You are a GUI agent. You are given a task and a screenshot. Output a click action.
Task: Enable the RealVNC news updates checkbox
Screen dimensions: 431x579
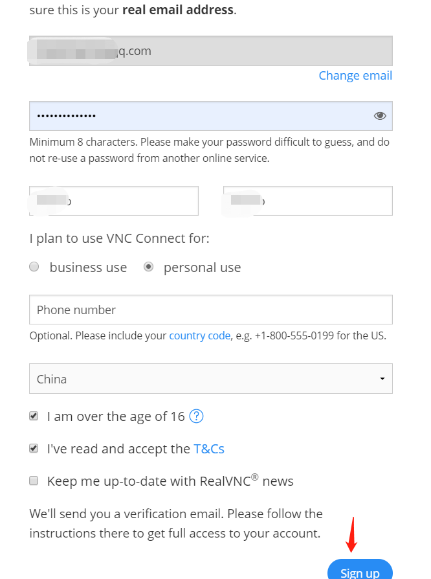tap(33, 481)
